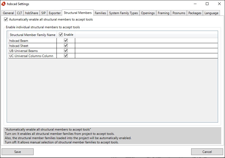Go to the Exporter tab
225x158 pixels.
pyautogui.click(x=55, y=13)
